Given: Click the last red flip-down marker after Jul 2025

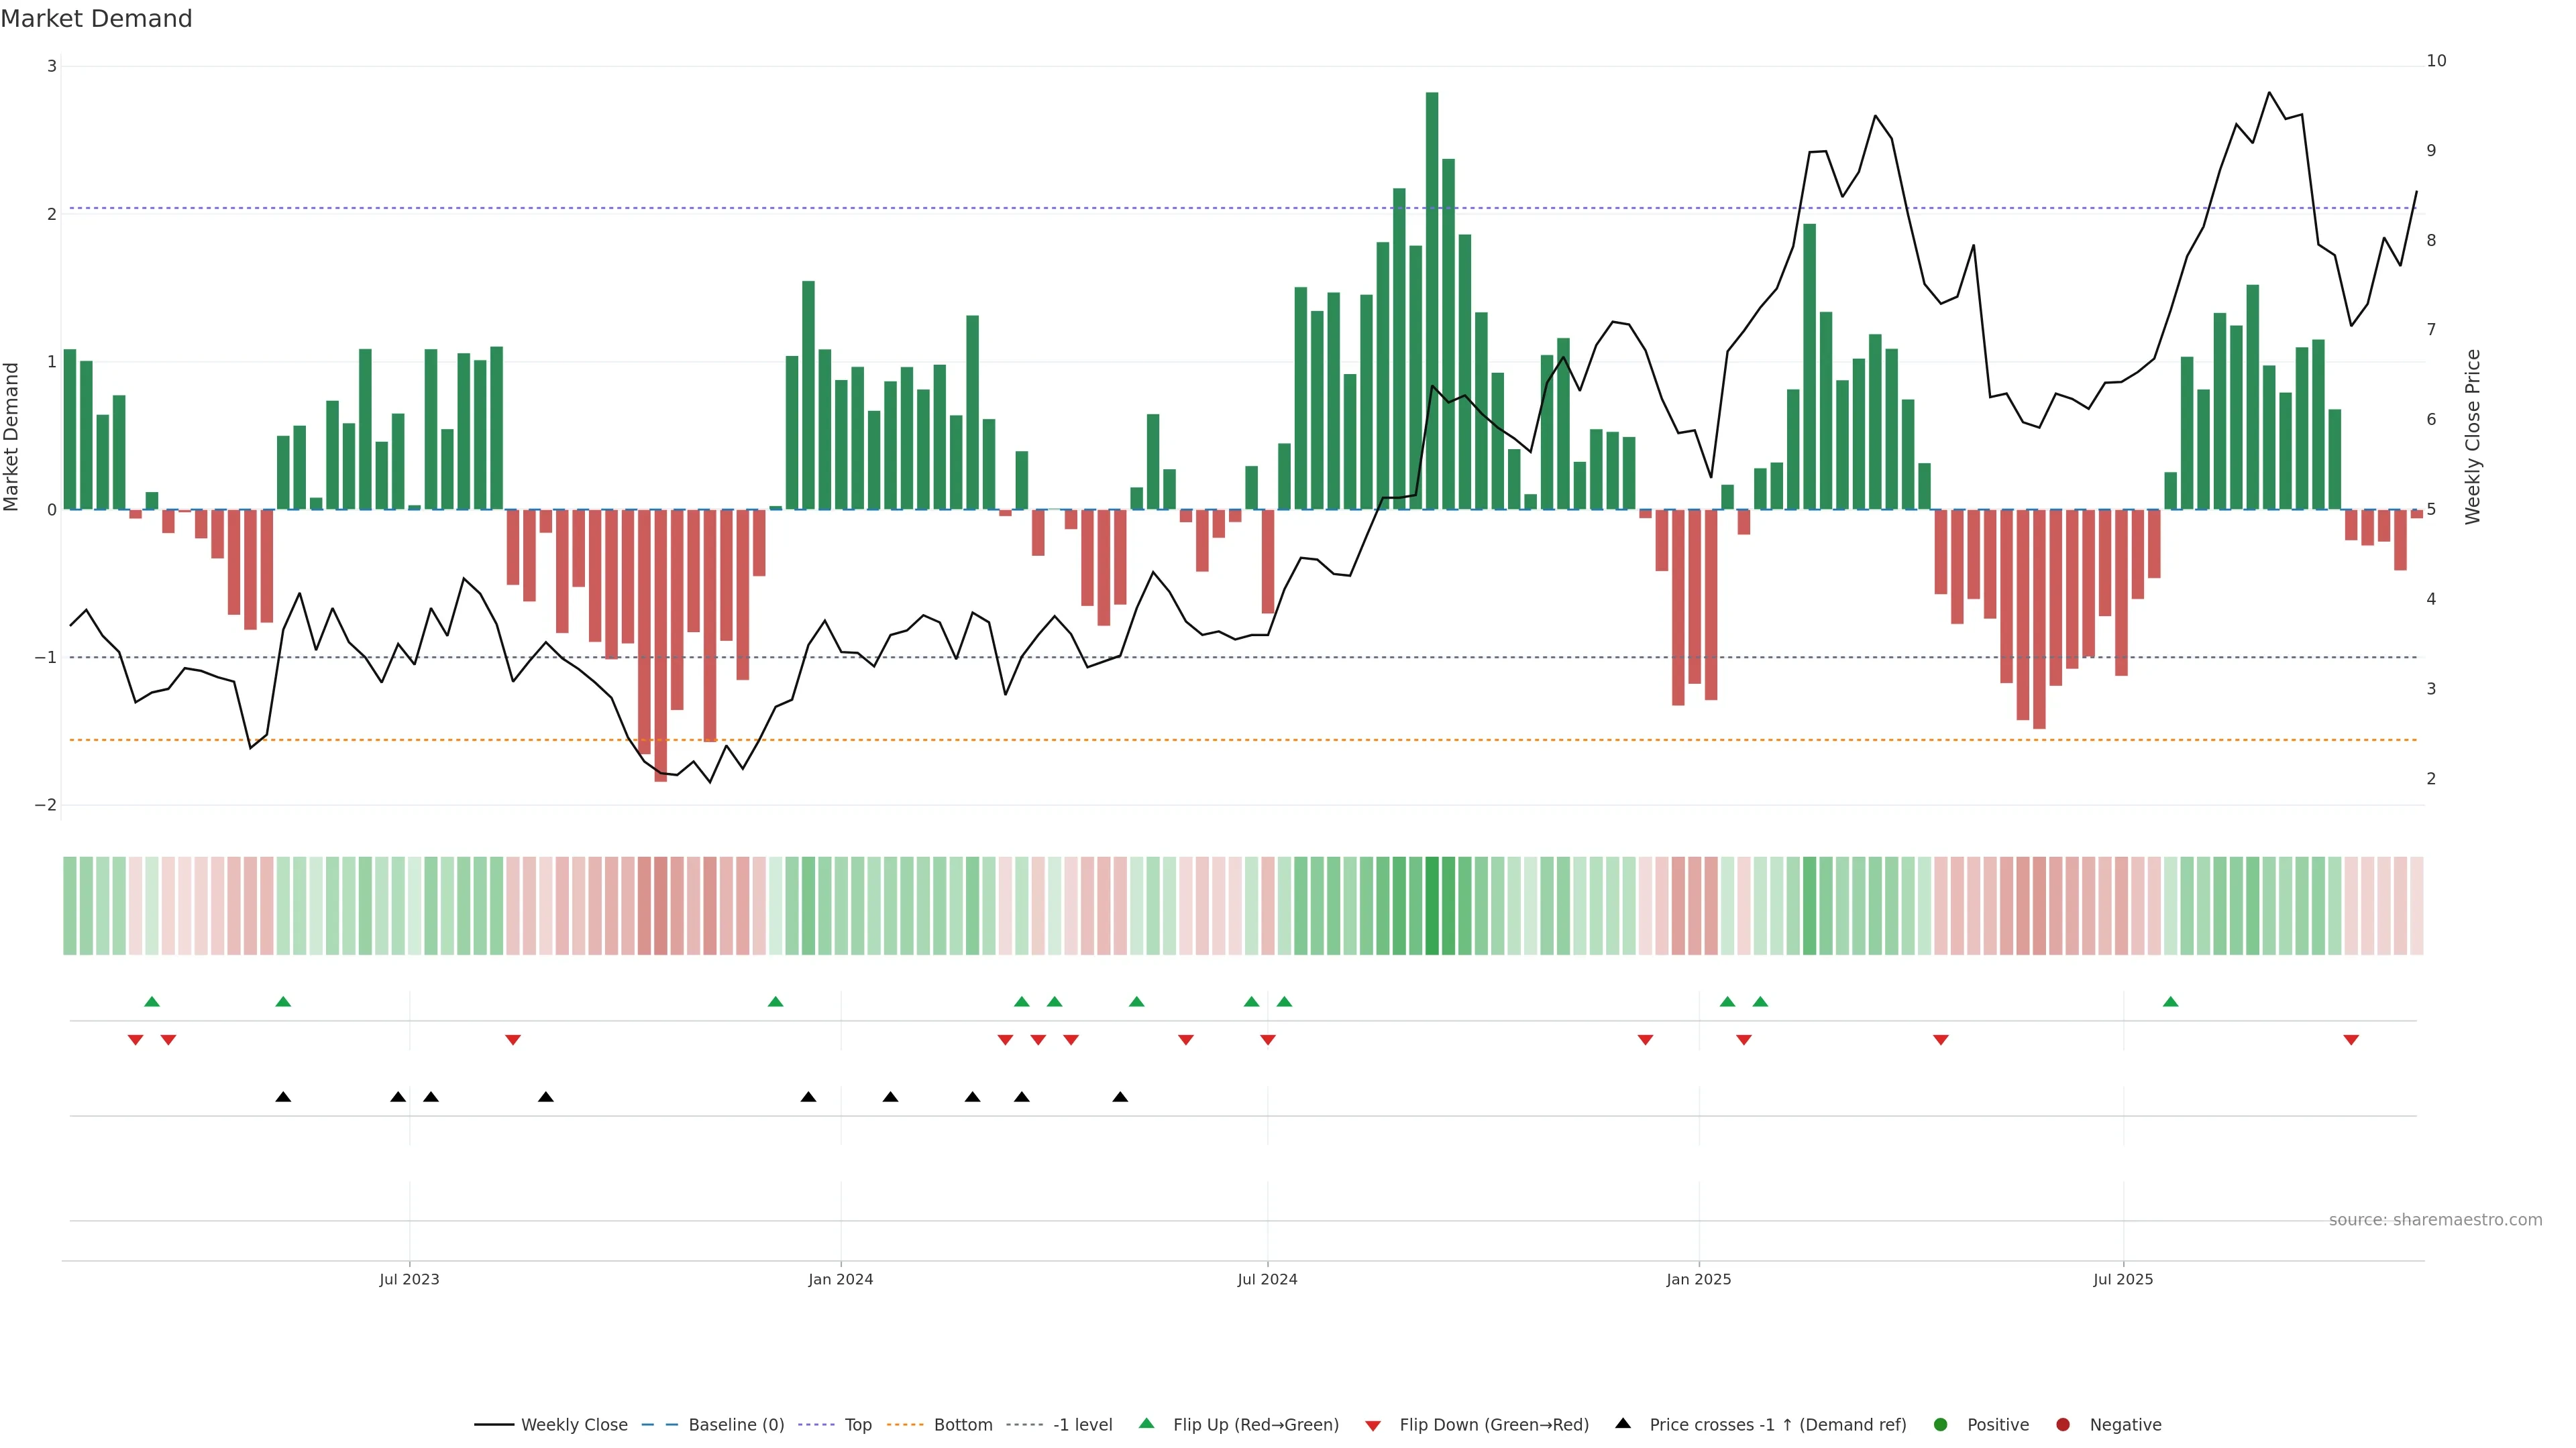Looking at the screenshot, I should 2351,1040.
